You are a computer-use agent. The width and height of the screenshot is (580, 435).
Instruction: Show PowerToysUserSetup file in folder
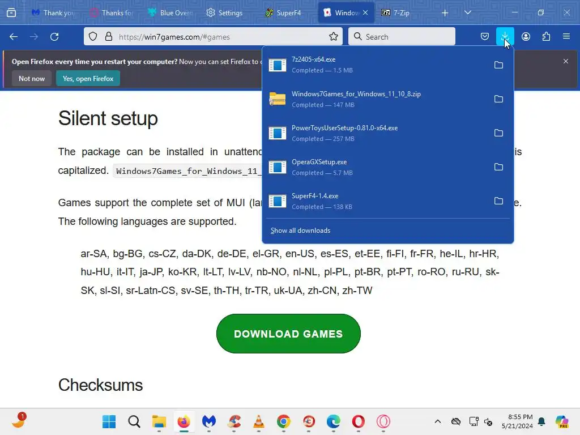point(498,133)
